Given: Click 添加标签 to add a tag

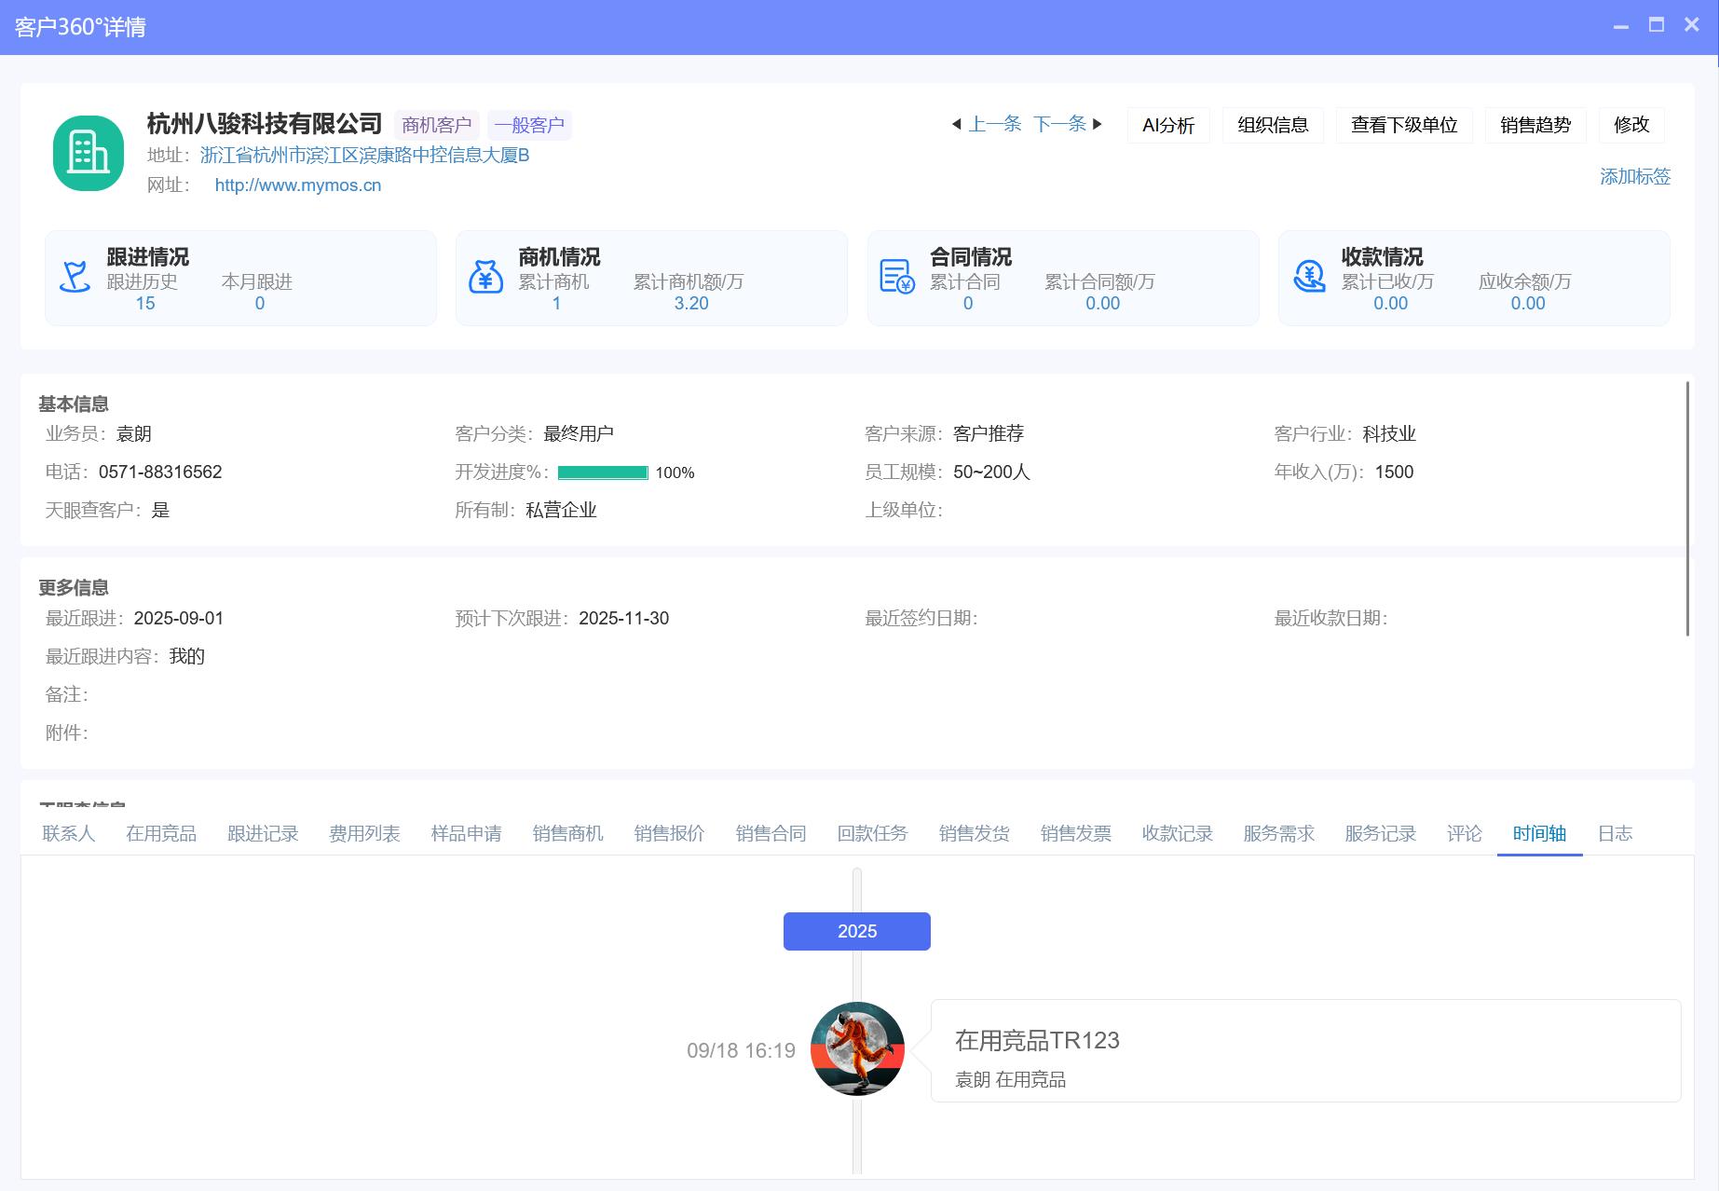Looking at the screenshot, I should point(1634,176).
